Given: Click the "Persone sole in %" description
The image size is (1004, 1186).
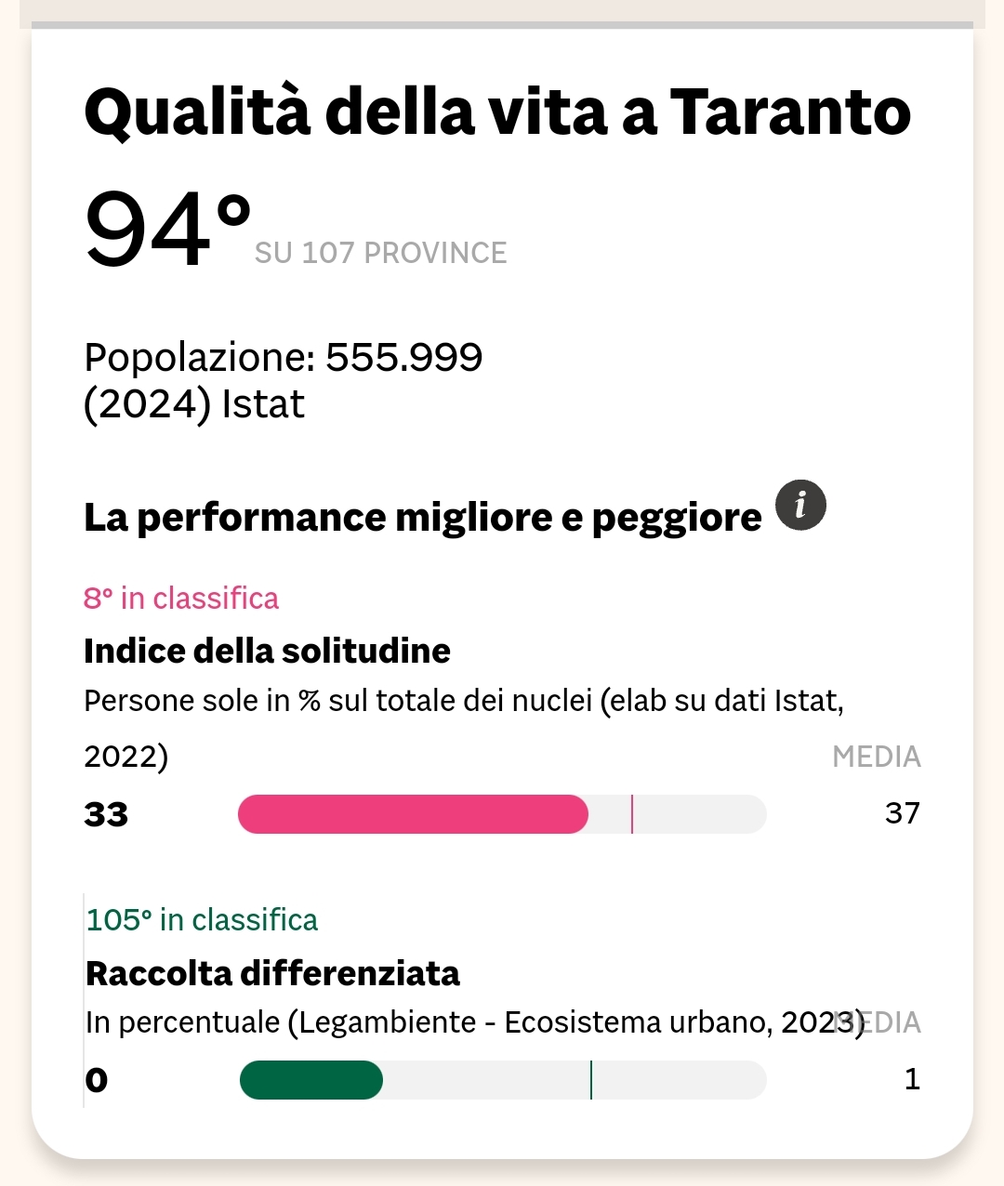Looking at the screenshot, I should tap(463, 701).
